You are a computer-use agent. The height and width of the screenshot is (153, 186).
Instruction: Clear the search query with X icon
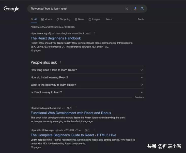pos(127,9)
